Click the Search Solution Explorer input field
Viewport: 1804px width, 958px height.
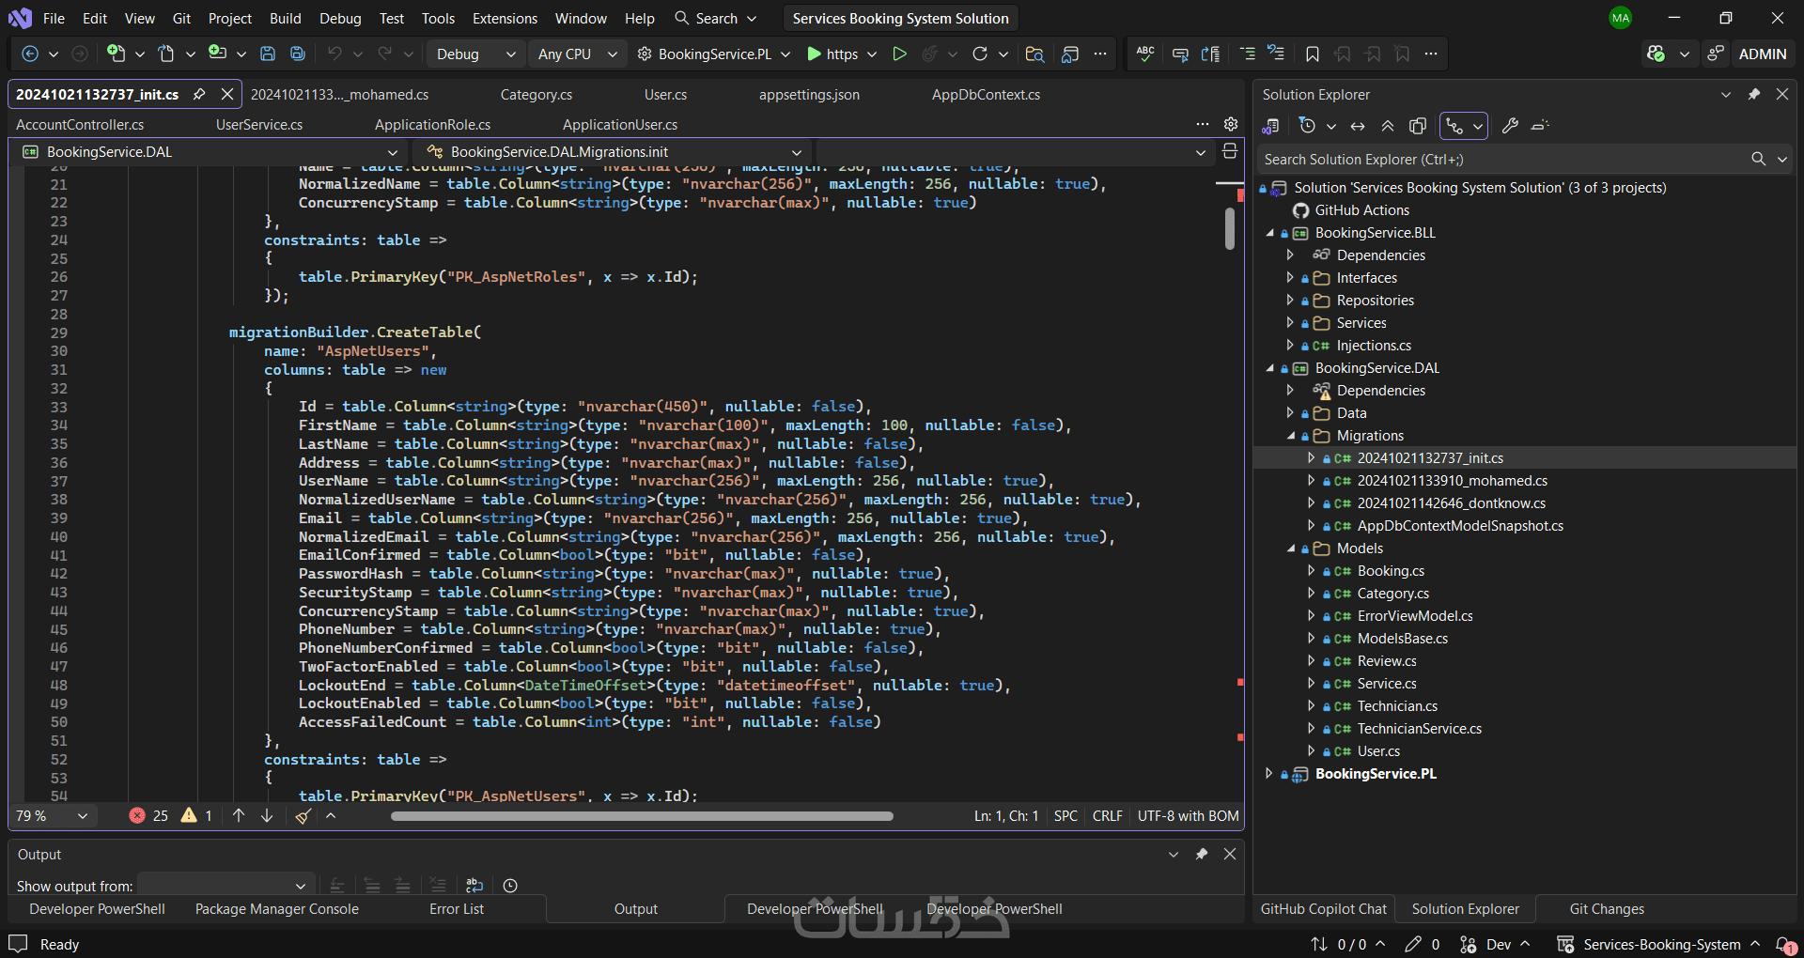click(1503, 160)
